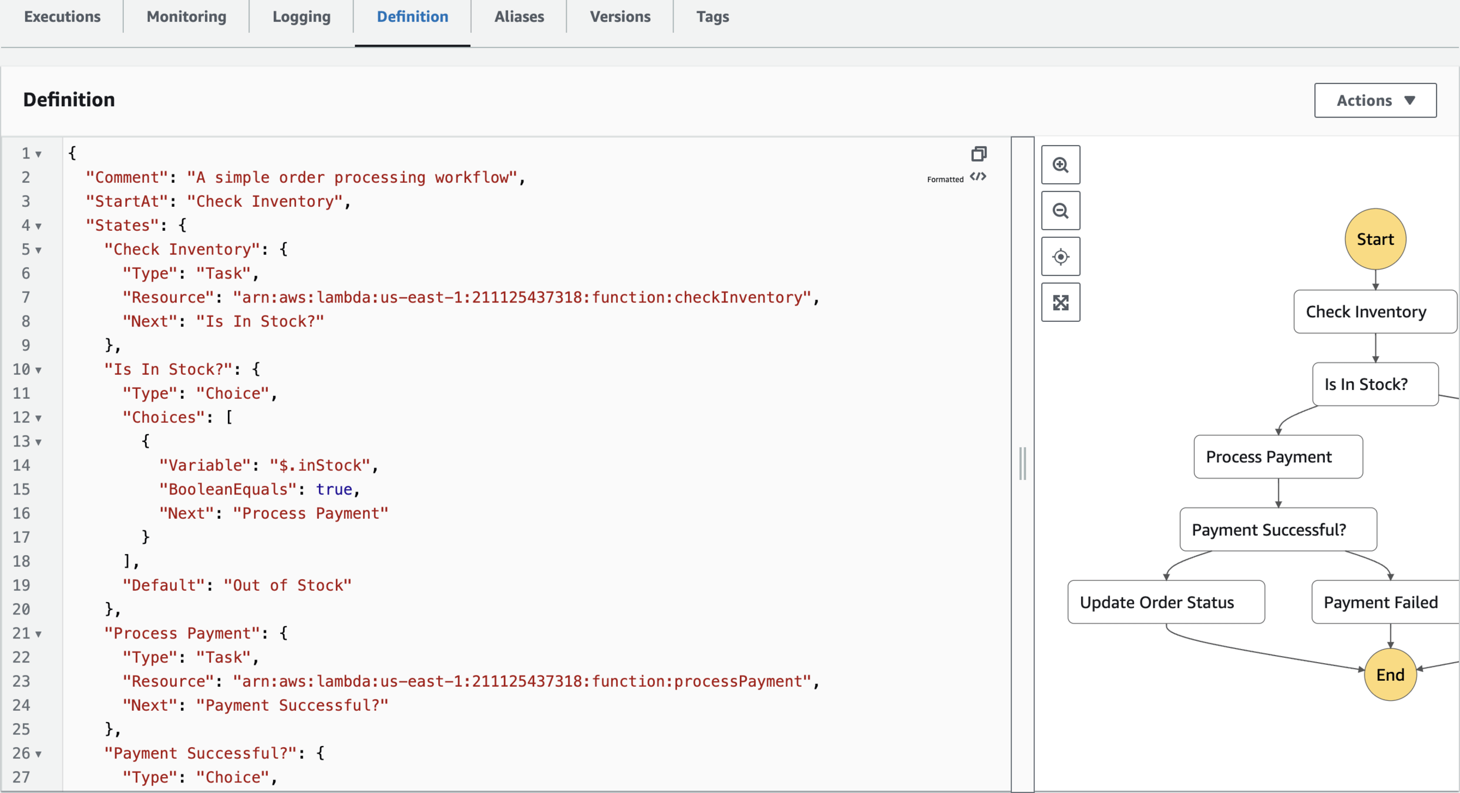Open the Monitoring tab
Viewport: 1460px width, 793px height.
(186, 17)
